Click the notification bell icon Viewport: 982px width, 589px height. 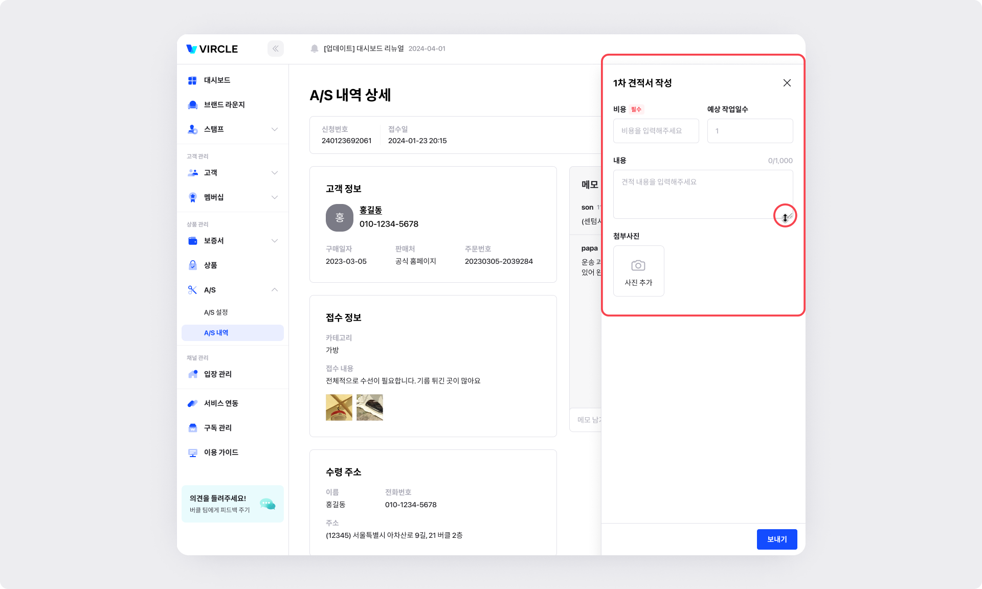pyautogui.click(x=315, y=49)
